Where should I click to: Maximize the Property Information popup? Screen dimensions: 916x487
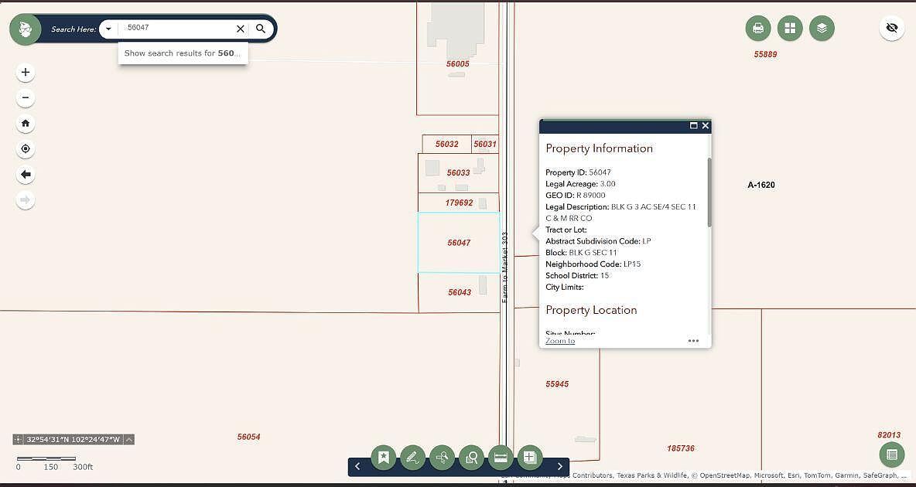click(694, 125)
